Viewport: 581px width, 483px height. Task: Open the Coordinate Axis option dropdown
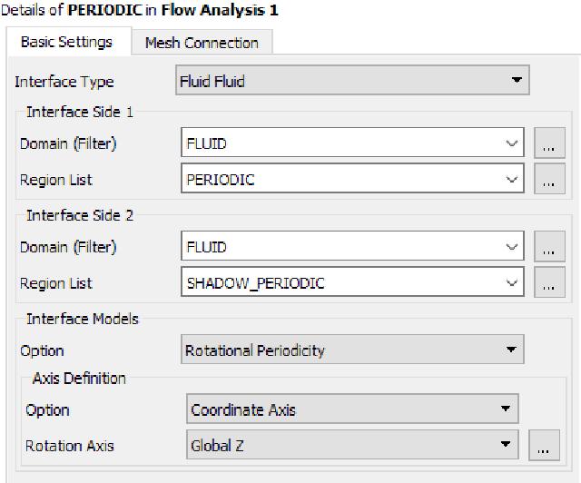click(352, 409)
